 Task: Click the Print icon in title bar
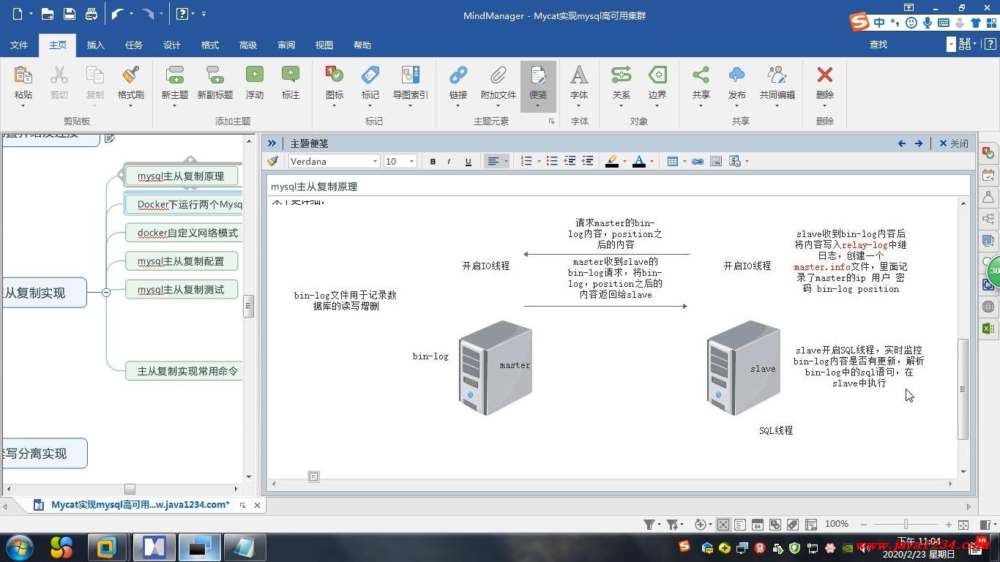91,14
